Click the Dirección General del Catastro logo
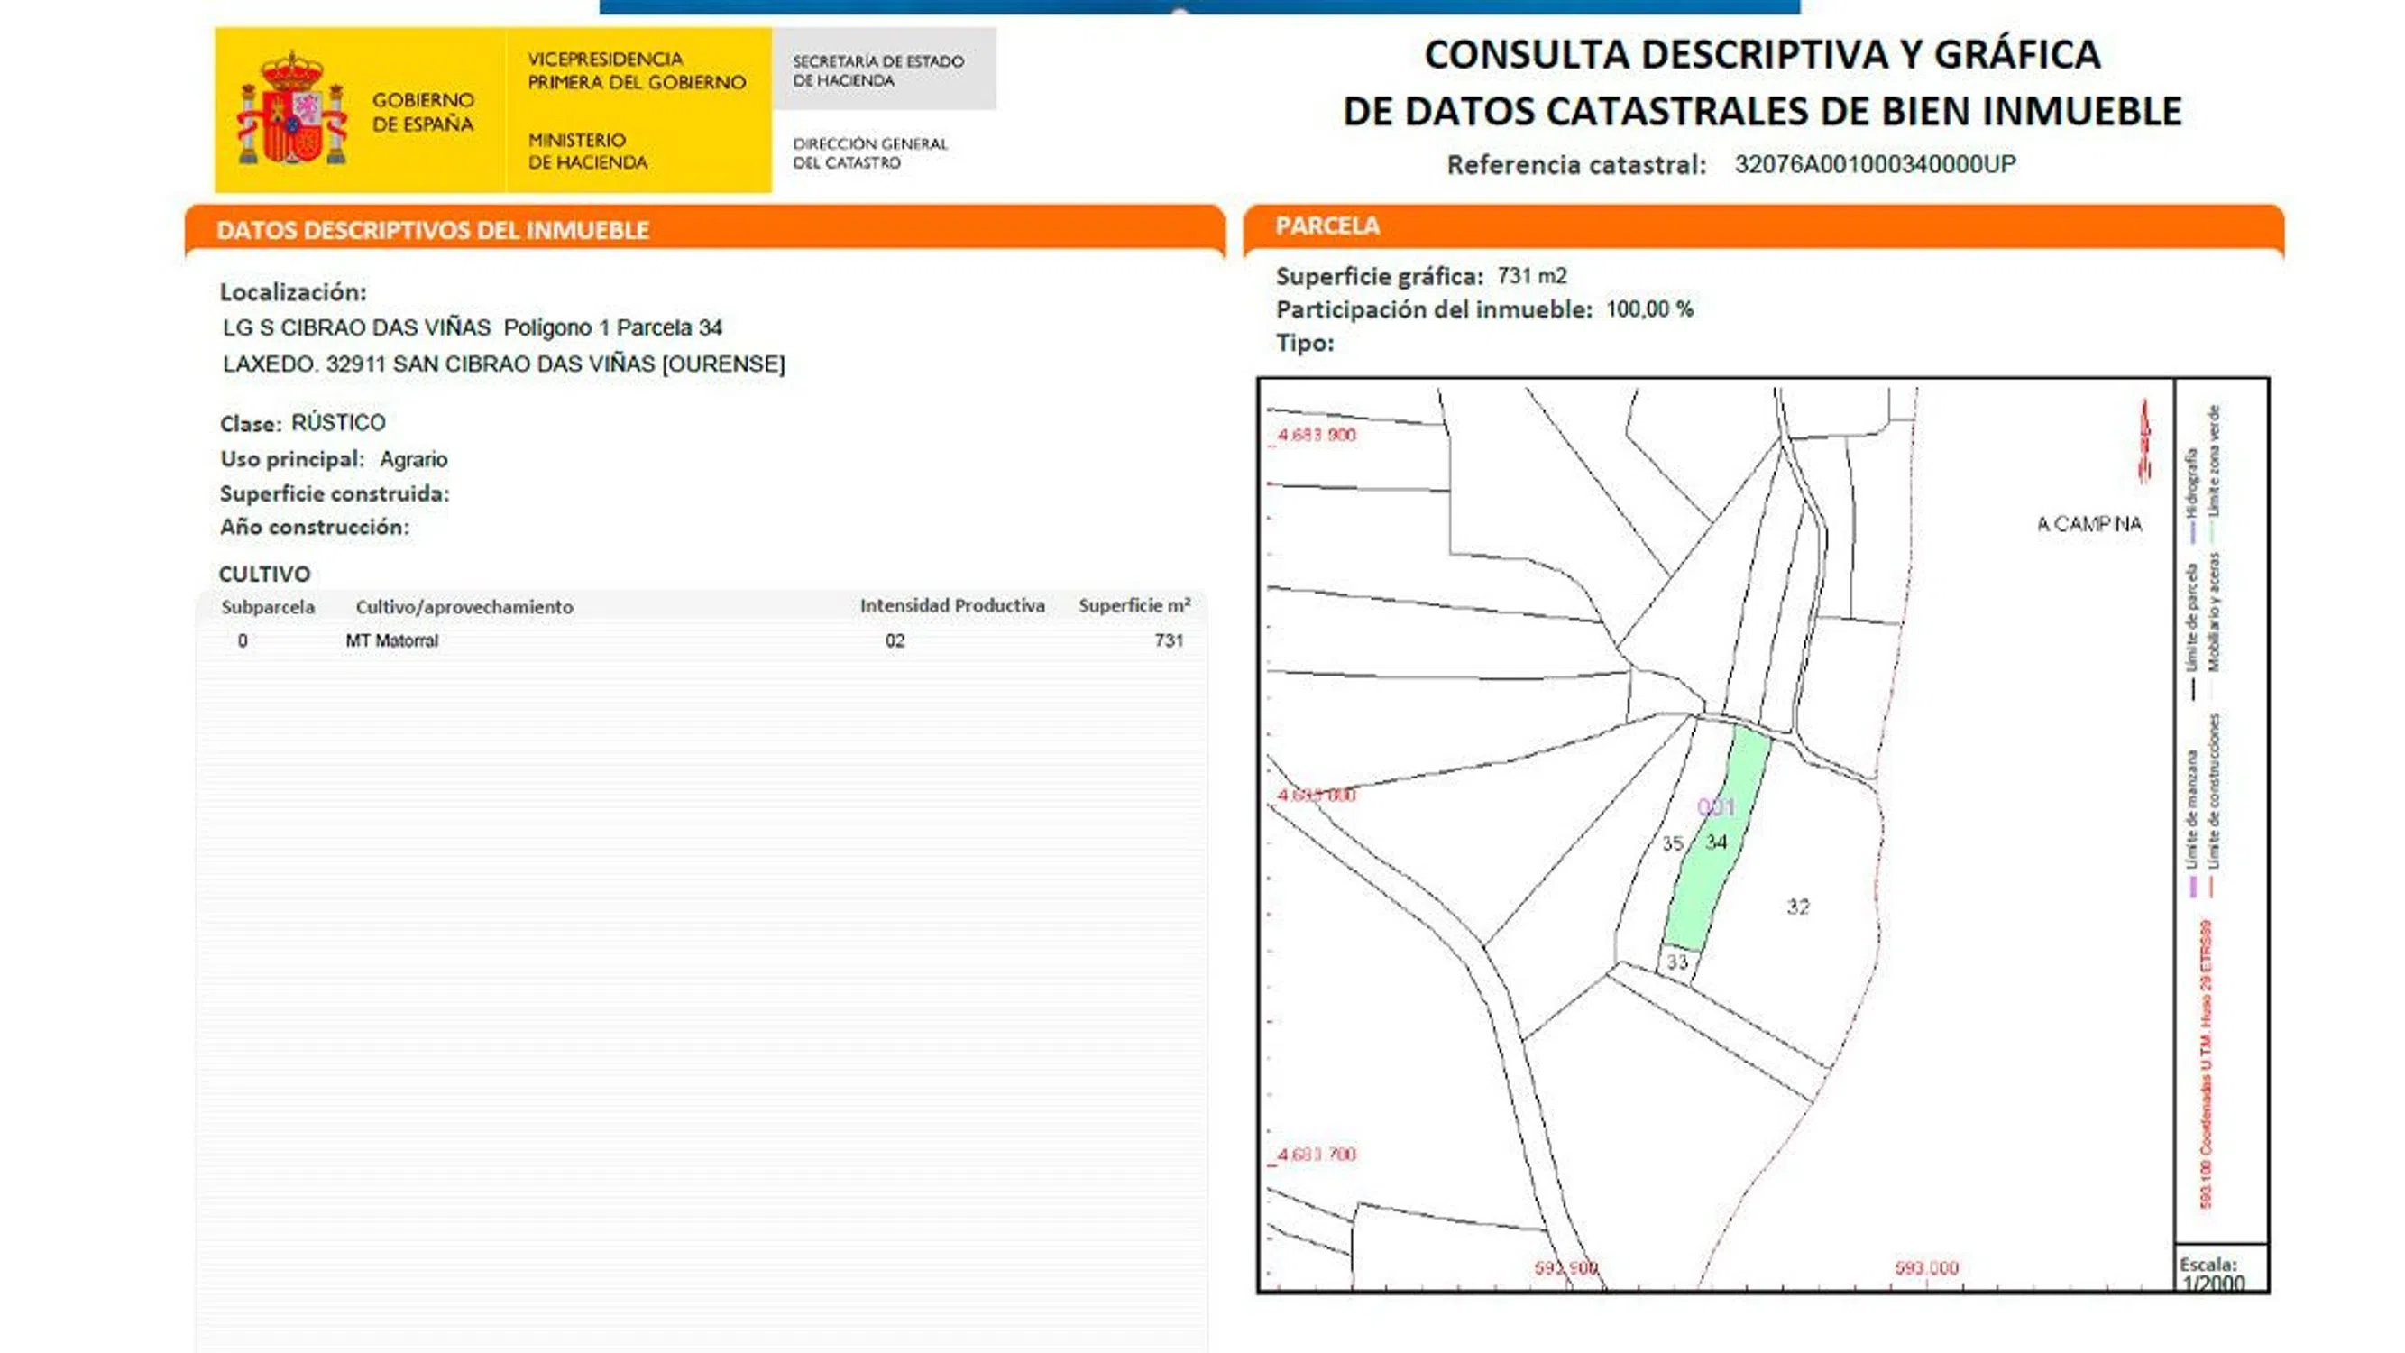 point(869,152)
